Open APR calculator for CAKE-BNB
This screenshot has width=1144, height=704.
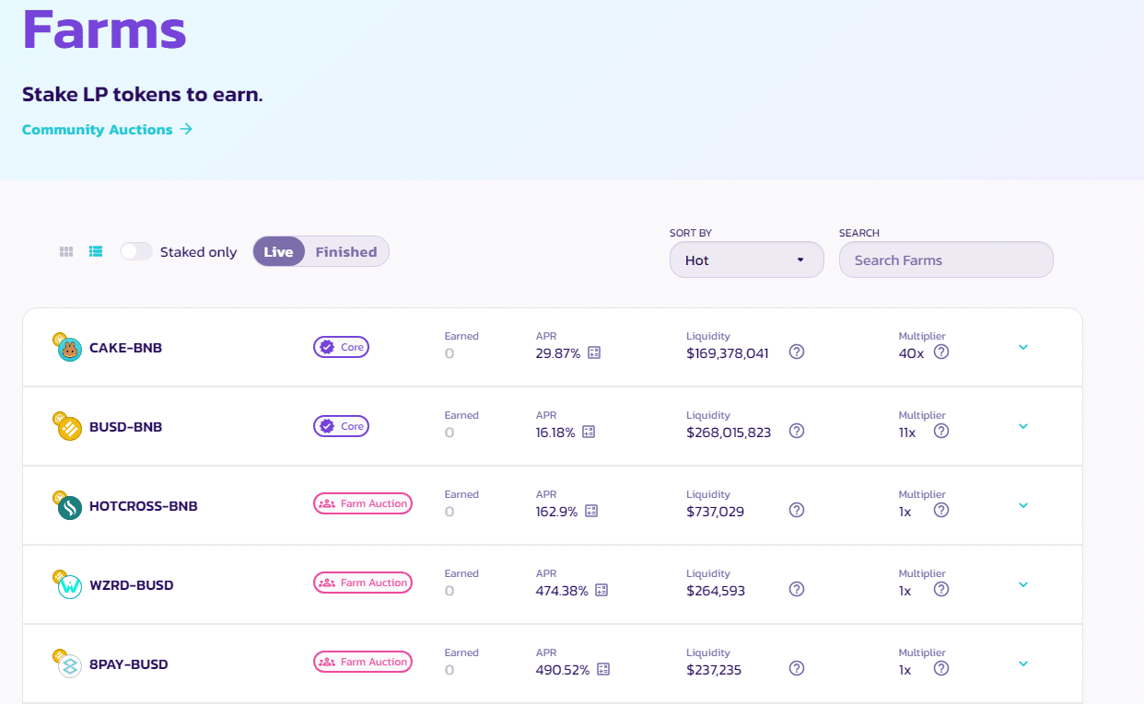click(594, 352)
